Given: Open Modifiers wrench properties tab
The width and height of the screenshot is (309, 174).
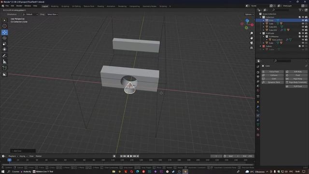Looking at the screenshot, I should [x=258, y=106].
